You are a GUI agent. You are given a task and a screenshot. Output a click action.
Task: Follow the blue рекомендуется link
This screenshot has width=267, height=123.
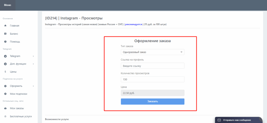click(x=133, y=24)
